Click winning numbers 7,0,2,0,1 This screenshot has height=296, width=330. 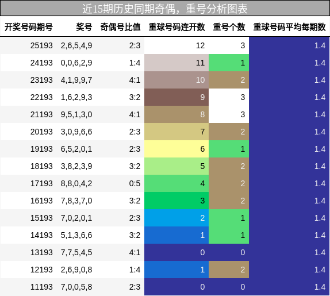[76, 218]
